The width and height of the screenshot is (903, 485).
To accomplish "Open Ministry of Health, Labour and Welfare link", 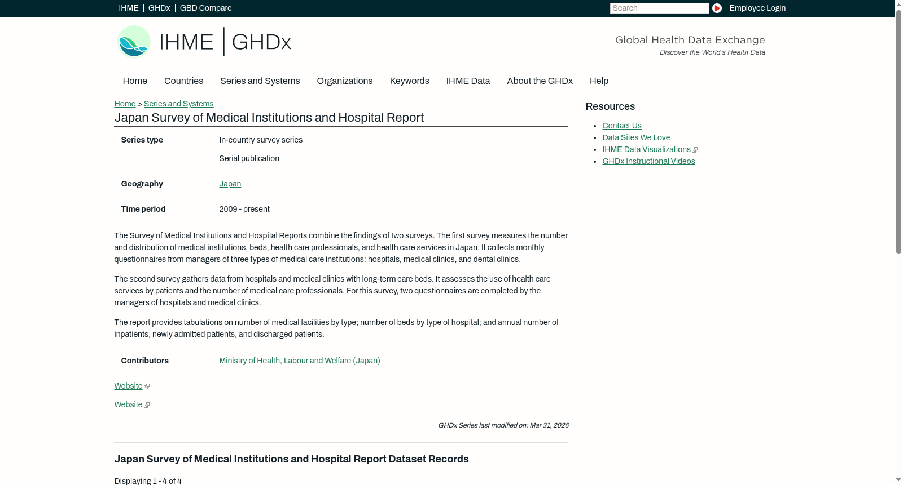I will click(300, 361).
